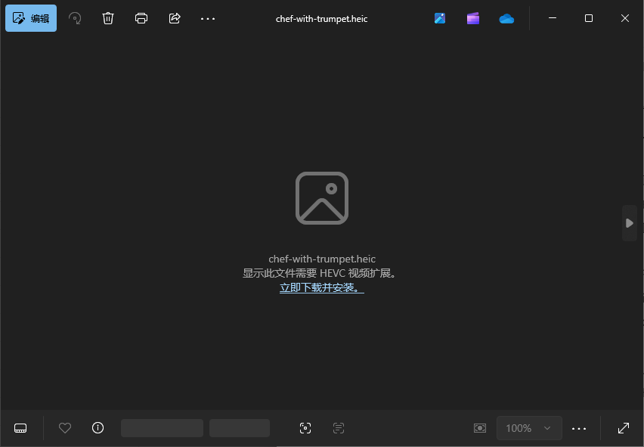Show file information panel
The width and height of the screenshot is (644, 447).
click(98, 428)
